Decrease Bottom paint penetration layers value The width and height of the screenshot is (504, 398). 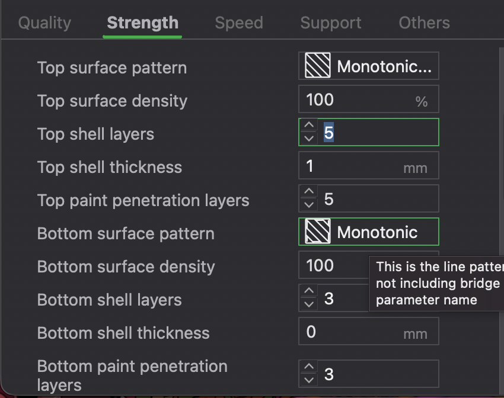pos(308,380)
